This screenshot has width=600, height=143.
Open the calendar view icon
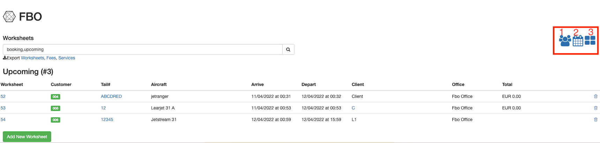click(x=578, y=41)
